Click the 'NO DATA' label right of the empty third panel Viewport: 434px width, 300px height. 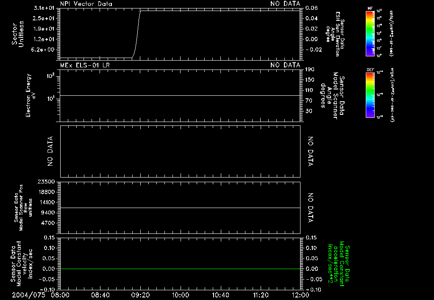(x=311, y=151)
